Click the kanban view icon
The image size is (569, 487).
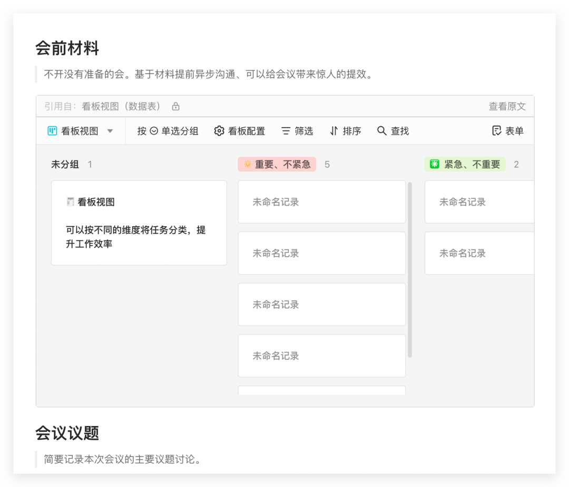coord(52,131)
